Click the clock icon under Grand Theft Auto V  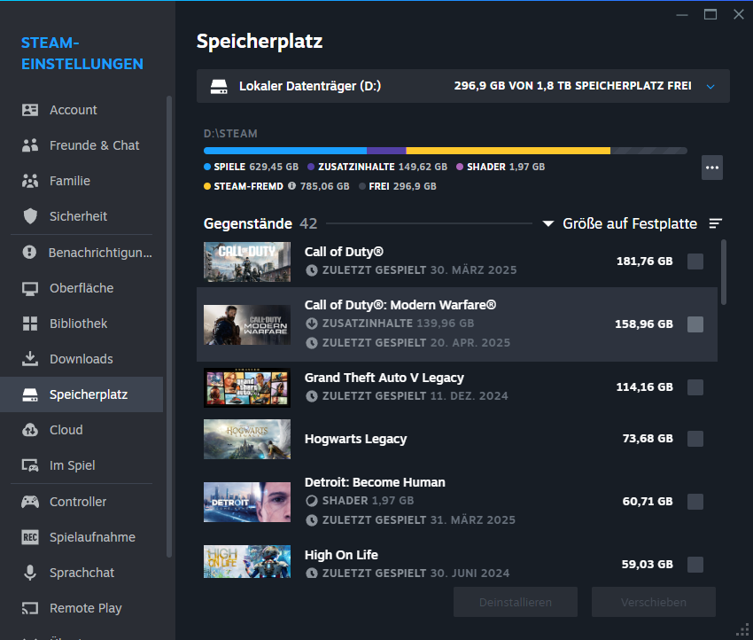point(312,396)
